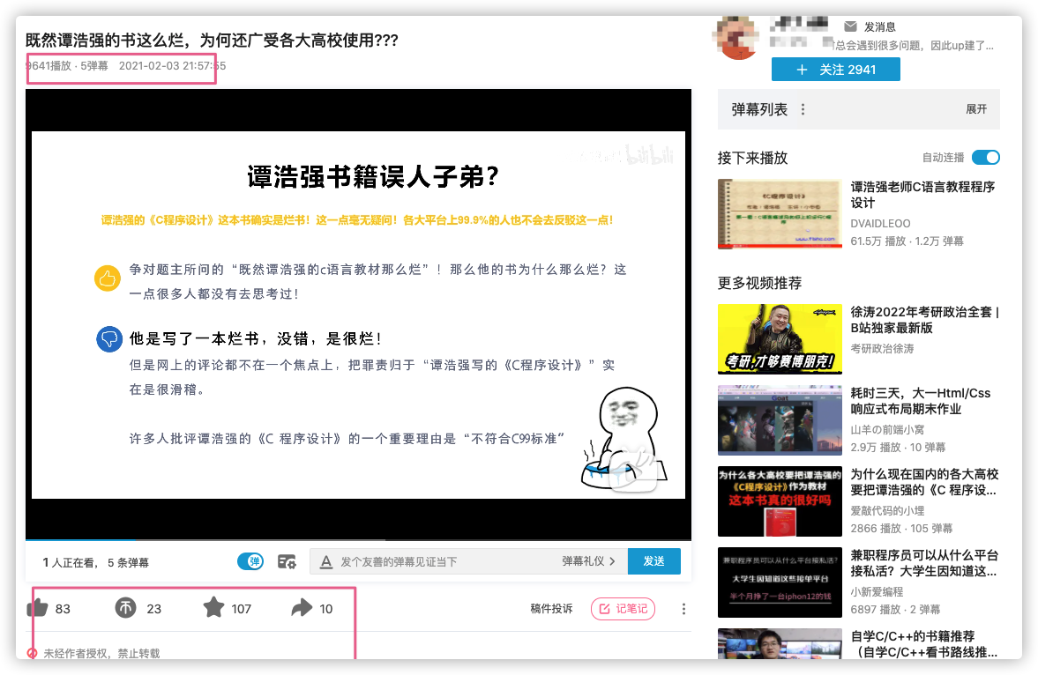Toggle the 自动连播 autoplay switch
Image resolution: width=1038 pixels, height=675 pixels.
click(x=985, y=158)
